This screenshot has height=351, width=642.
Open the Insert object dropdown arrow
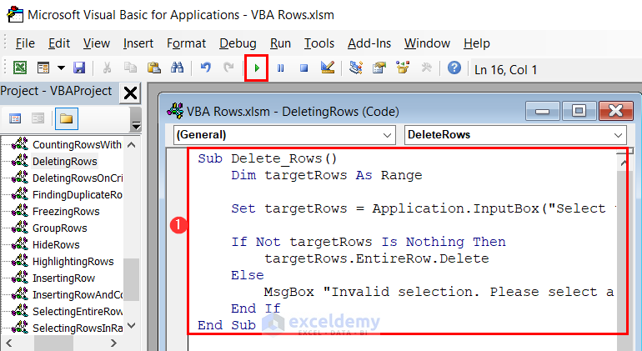[61, 68]
